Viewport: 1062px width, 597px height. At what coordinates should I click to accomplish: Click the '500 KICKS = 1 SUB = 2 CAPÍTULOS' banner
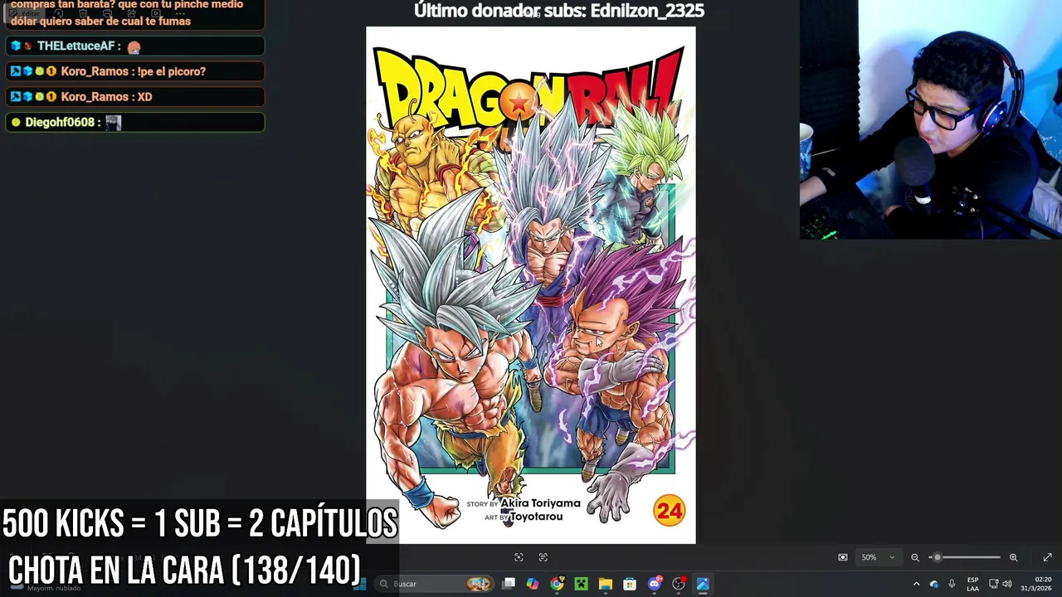point(200,523)
